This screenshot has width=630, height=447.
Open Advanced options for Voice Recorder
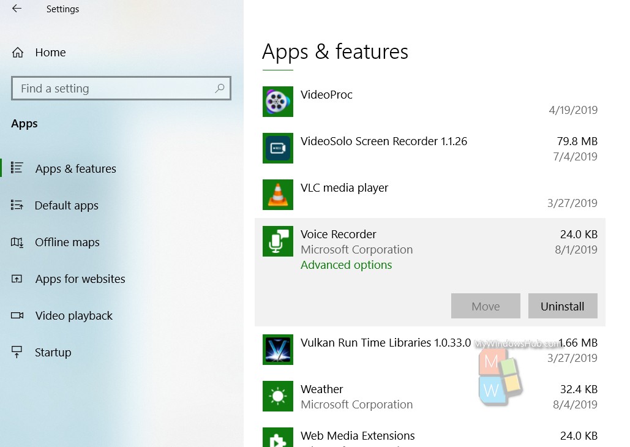(347, 265)
